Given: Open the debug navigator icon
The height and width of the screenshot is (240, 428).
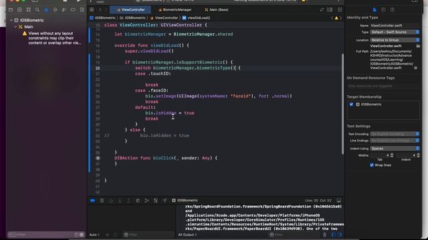Looking at the screenshot, I should point(64,10).
